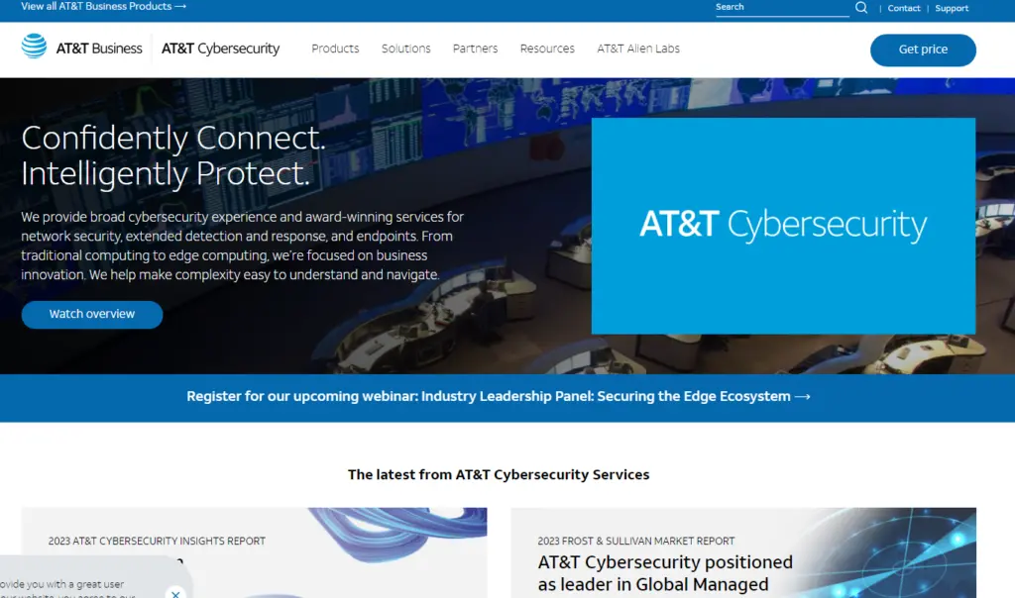The image size is (1015, 598).
Task: Open the Products menu
Action: pos(335,49)
